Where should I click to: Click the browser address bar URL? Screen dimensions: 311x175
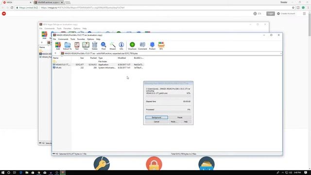tap(83, 8)
